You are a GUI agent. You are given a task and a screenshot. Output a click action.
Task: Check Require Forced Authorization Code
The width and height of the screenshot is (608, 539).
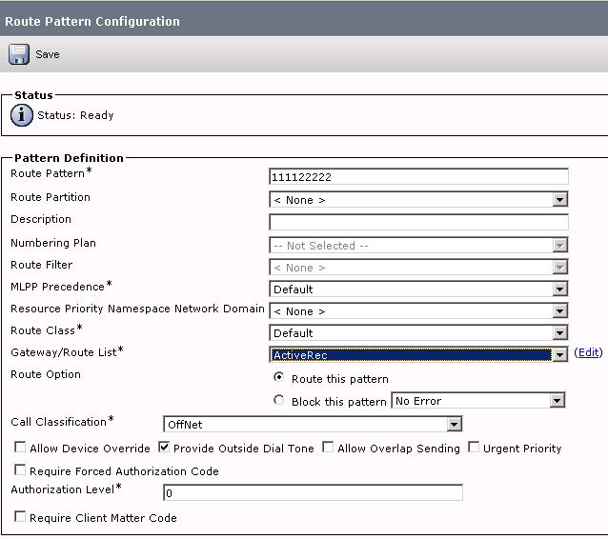pos(20,469)
